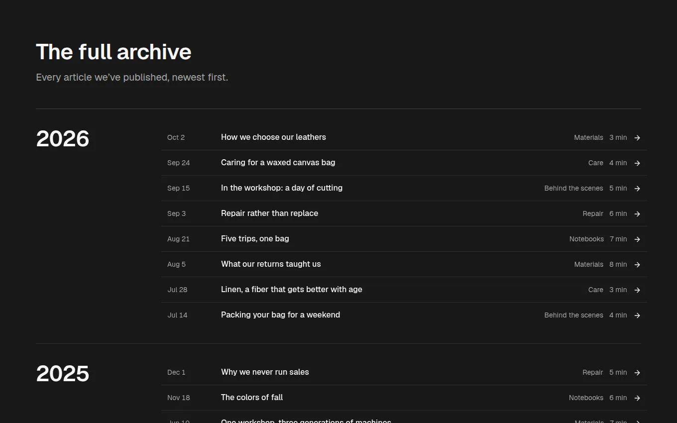Open the article How we choose our leathers
Image resolution: width=677 pixels, height=423 pixels.
pyautogui.click(x=273, y=137)
